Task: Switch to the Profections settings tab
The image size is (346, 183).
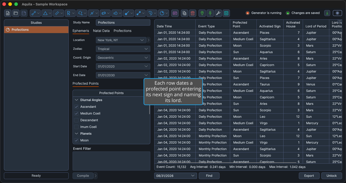Action: pyautogui.click(x=122, y=31)
